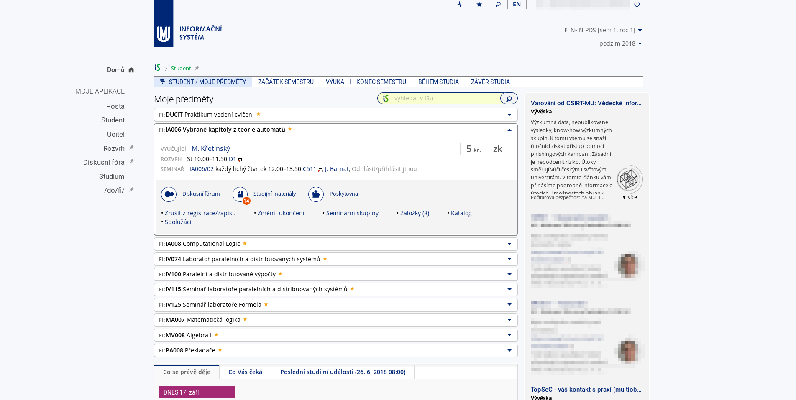Viewport: 796px width, 400px height.
Task: Open the Poskytovna icon
Action: 316,194
